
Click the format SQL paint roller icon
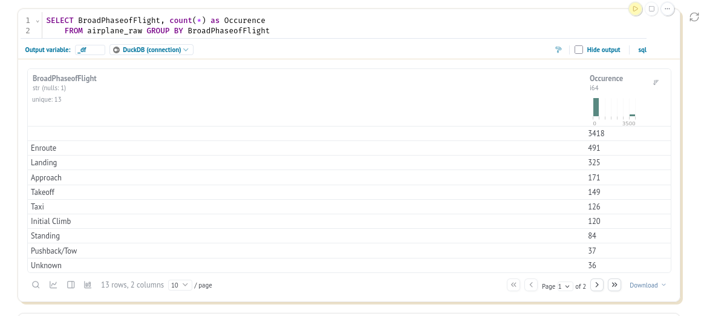558,50
